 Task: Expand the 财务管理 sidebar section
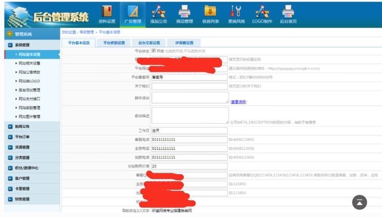32,199
